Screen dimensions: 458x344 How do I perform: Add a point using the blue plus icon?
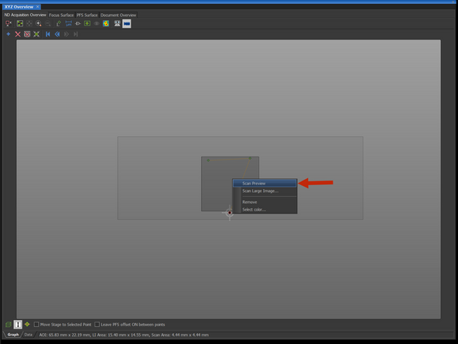point(9,34)
